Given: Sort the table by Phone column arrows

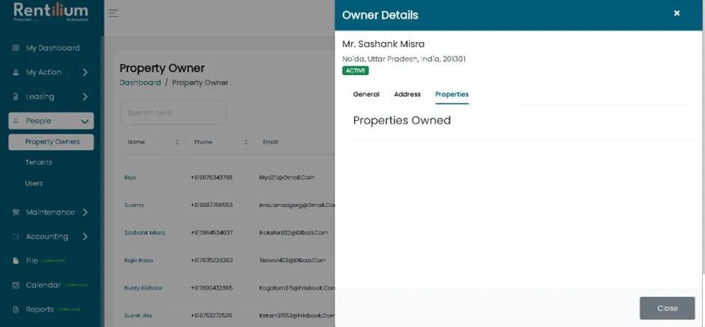Looking at the screenshot, I should click(x=246, y=142).
